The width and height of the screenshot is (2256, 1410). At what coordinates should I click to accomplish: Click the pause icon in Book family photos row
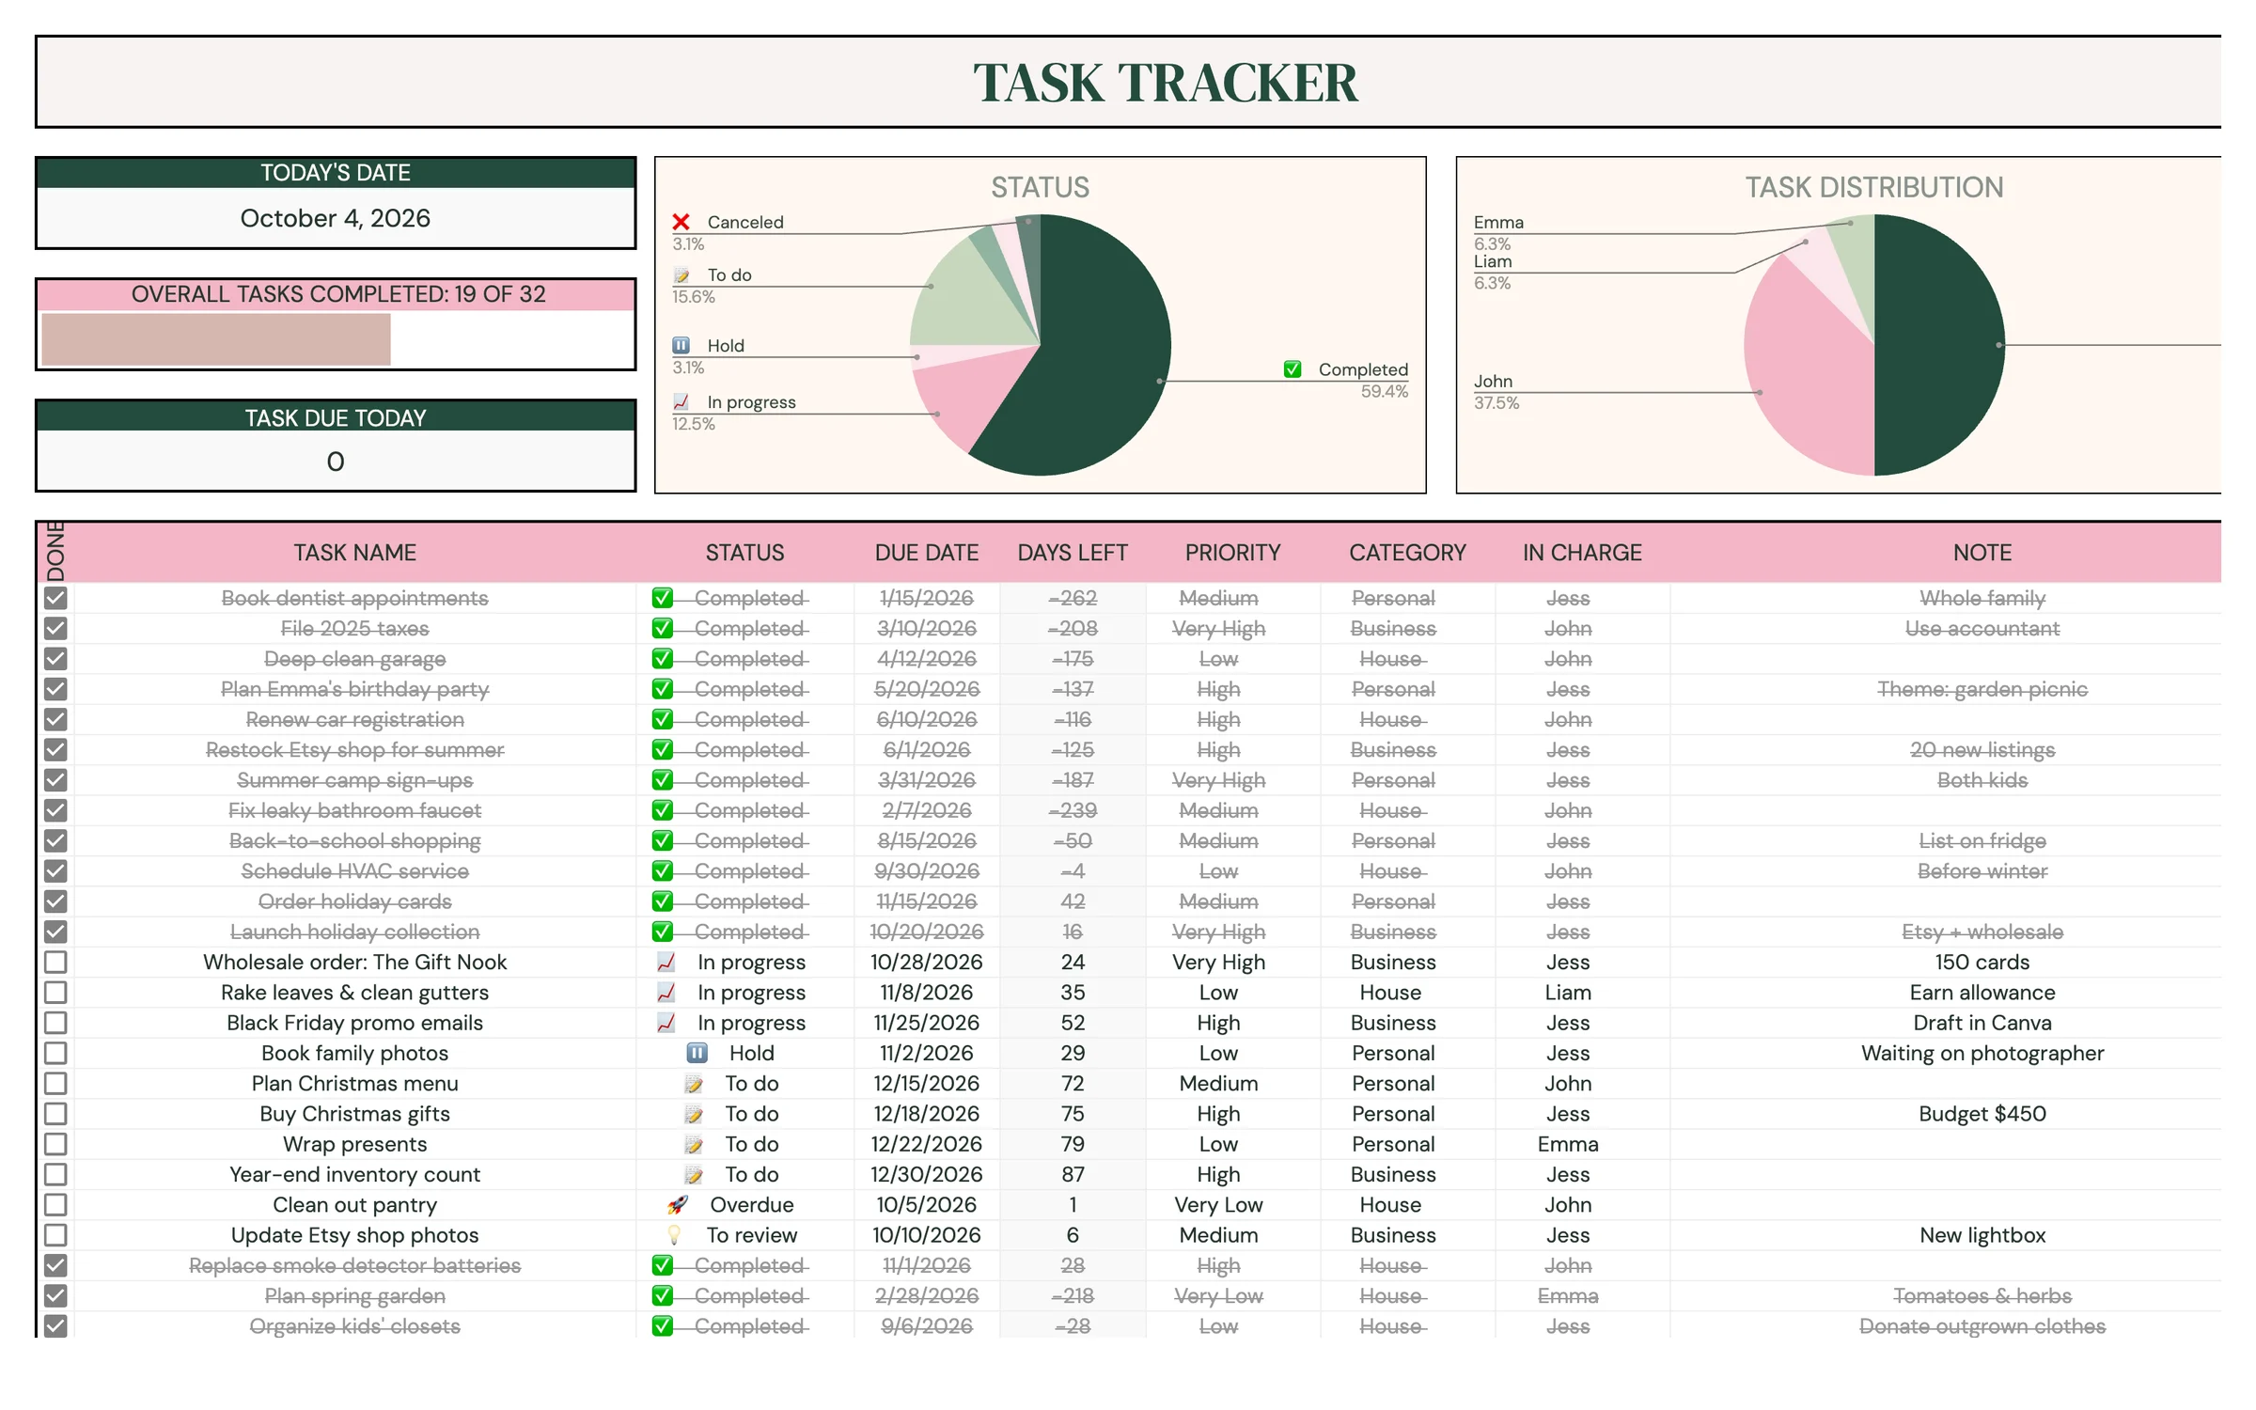(x=697, y=1053)
